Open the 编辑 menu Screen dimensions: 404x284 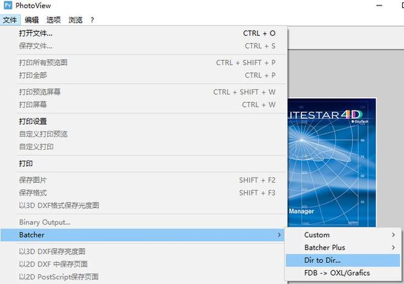tap(32, 20)
